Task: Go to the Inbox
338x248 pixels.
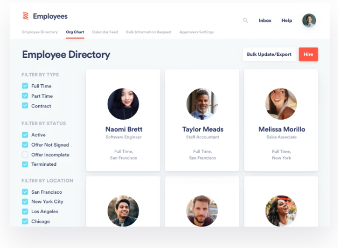Action: (265, 20)
